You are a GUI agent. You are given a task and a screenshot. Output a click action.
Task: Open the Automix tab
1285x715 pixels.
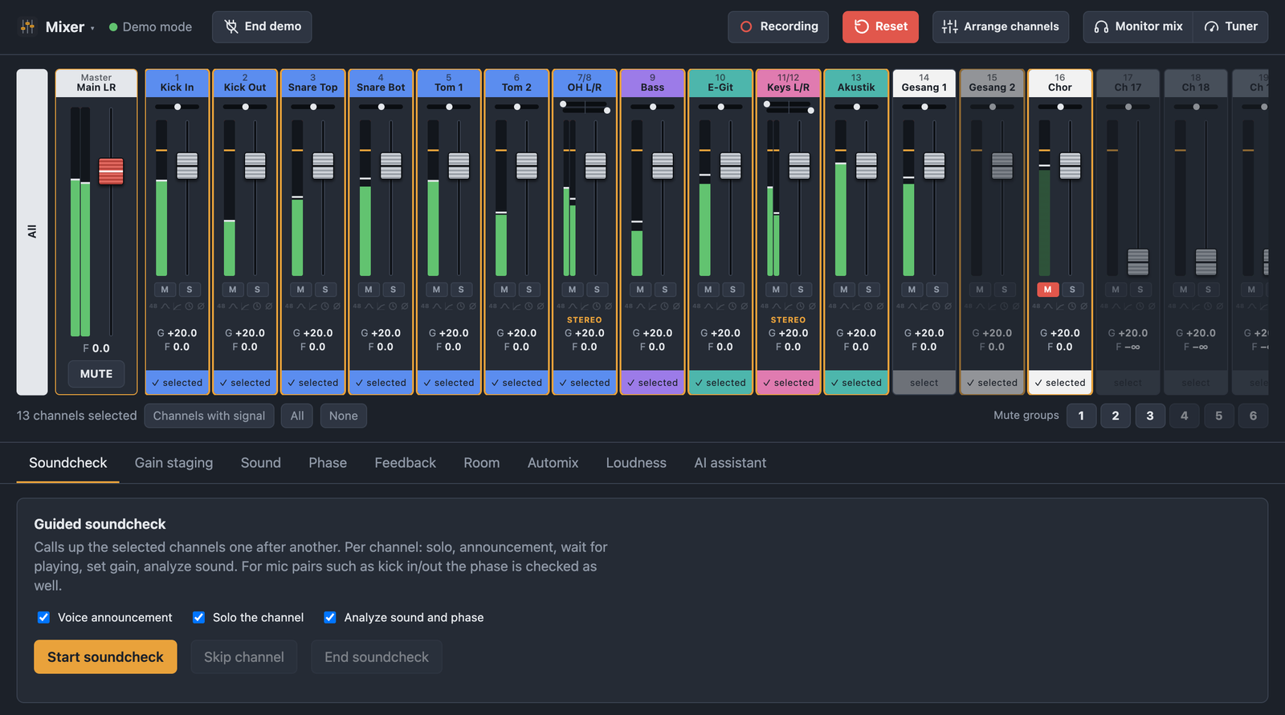click(x=553, y=463)
